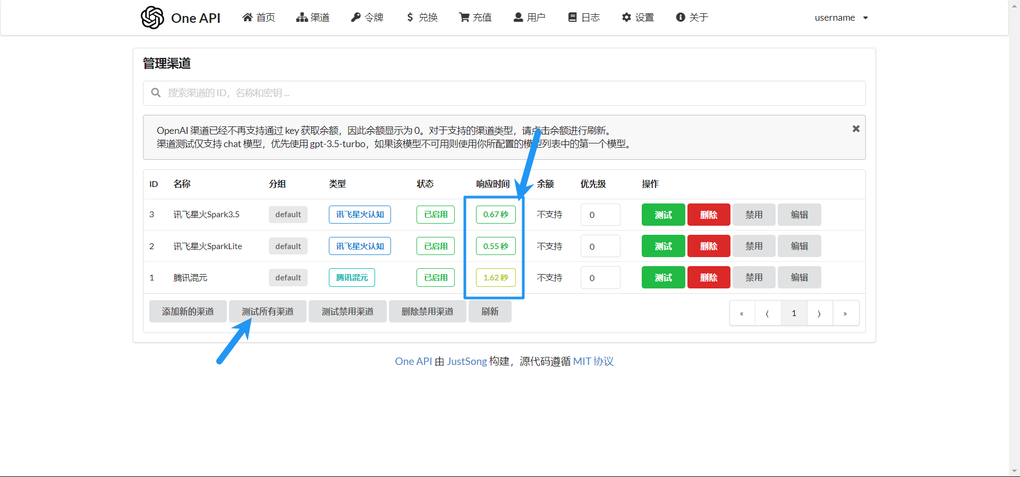This screenshot has height=477, width=1020.
Task: Dismiss the OpenAI notice banner
Action: (x=856, y=129)
